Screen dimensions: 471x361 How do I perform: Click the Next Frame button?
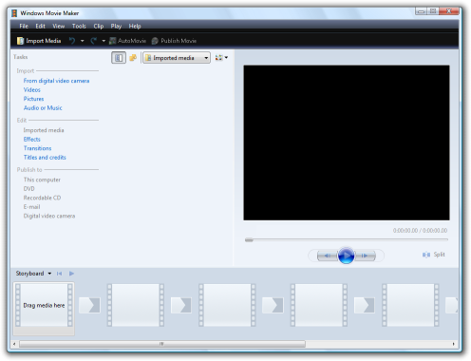[x=365, y=256]
